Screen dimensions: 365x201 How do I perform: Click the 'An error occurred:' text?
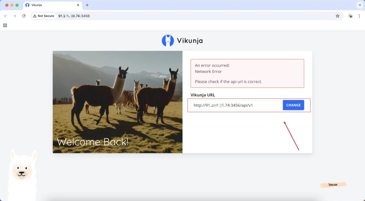click(212, 65)
